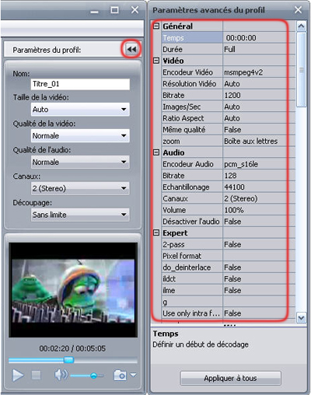Collapse the Vidéo section
The height and width of the screenshot is (395, 311).
coord(156,61)
